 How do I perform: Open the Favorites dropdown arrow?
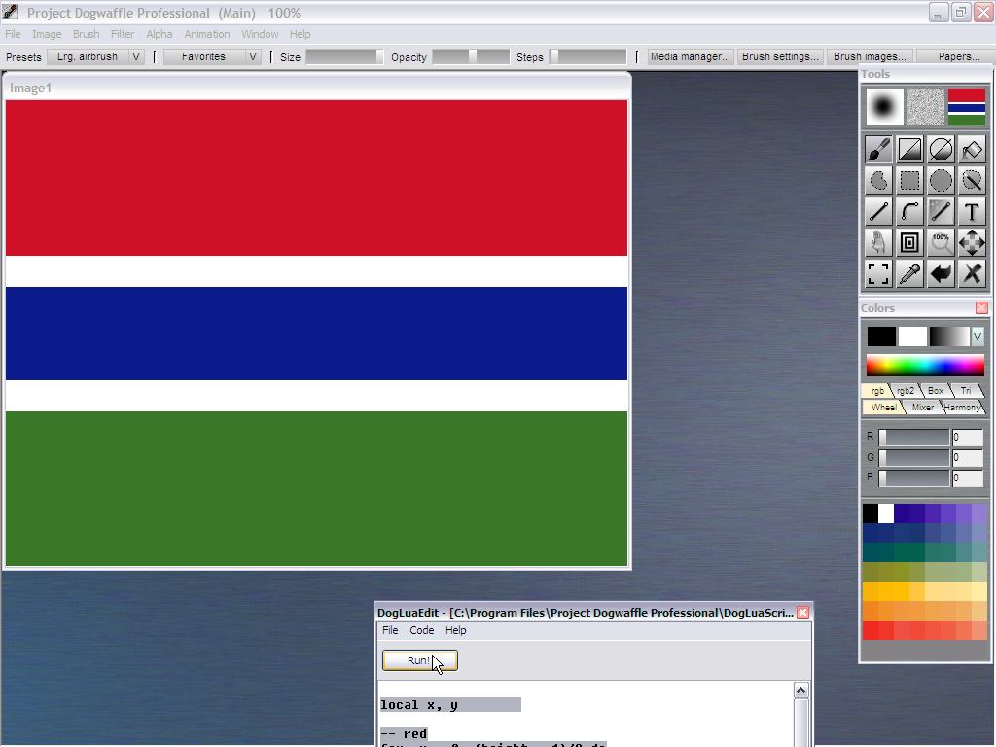[252, 56]
